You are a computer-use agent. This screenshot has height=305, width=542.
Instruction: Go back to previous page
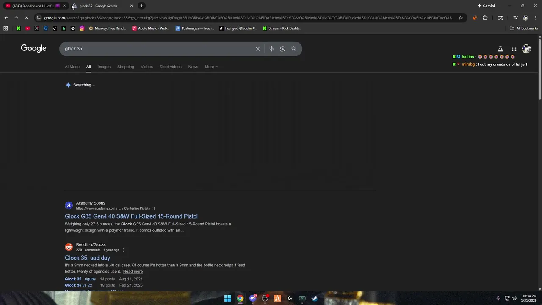(6, 18)
